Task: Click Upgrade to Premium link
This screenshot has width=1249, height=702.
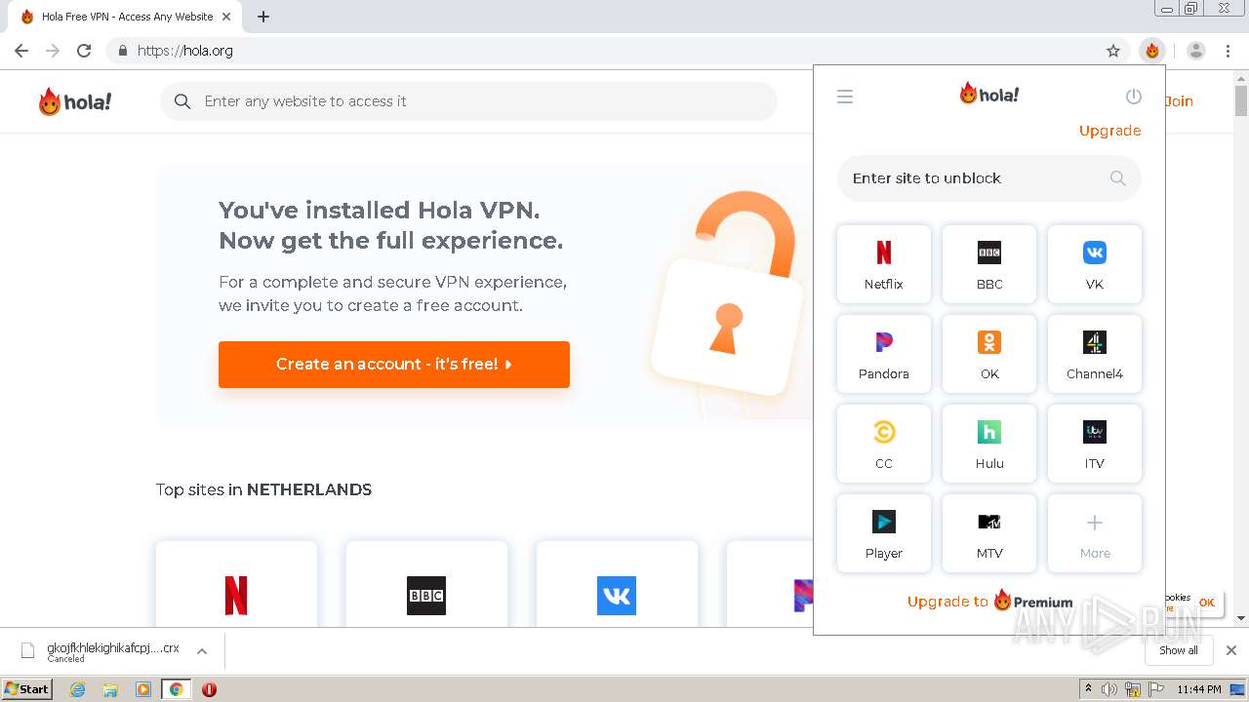Action: pyautogui.click(x=989, y=602)
